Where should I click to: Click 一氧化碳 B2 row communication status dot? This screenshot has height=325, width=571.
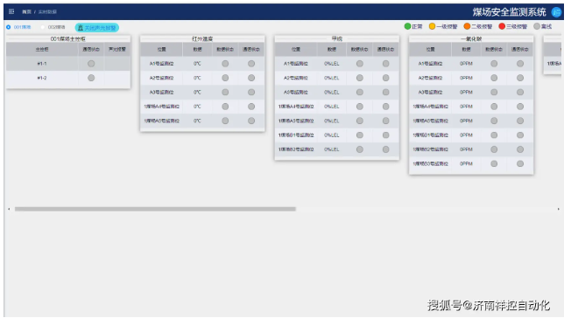(520, 149)
